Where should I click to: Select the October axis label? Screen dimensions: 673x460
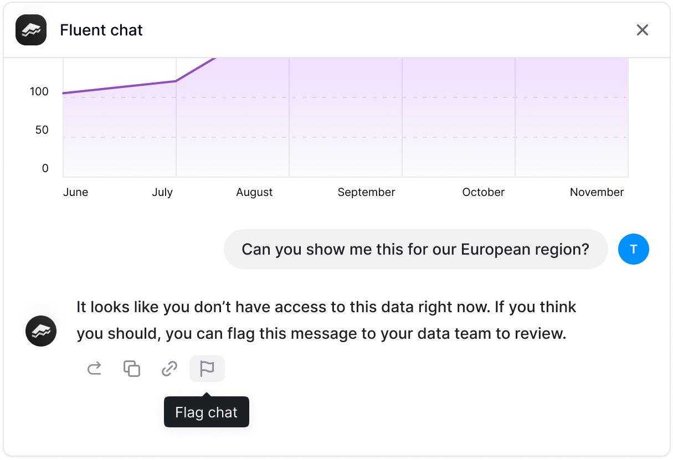coord(483,192)
